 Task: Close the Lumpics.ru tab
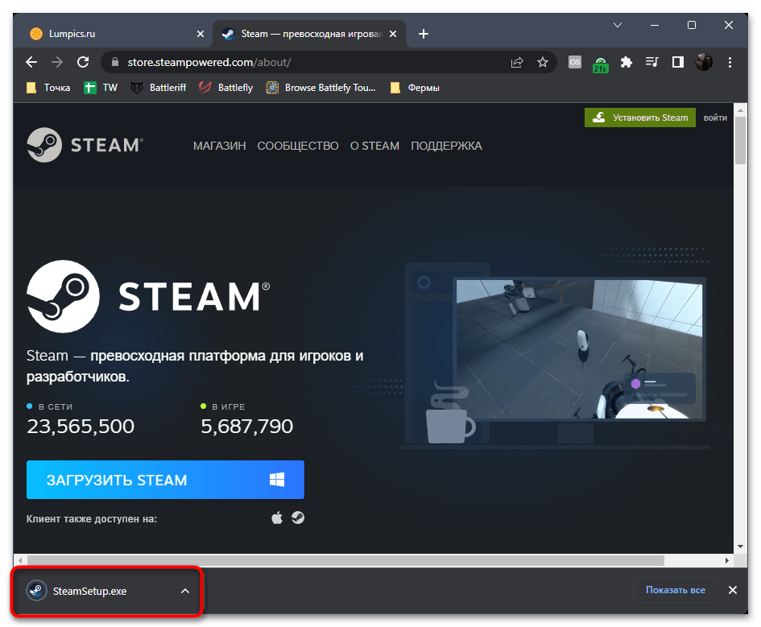[201, 34]
